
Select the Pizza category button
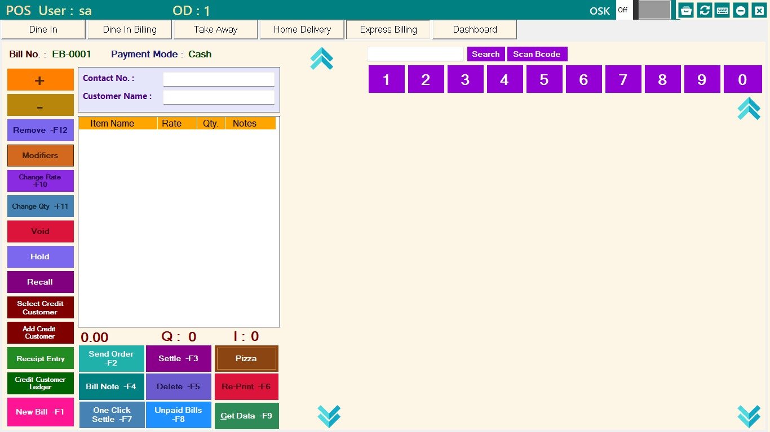pyautogui.click(x=246, y=359)
